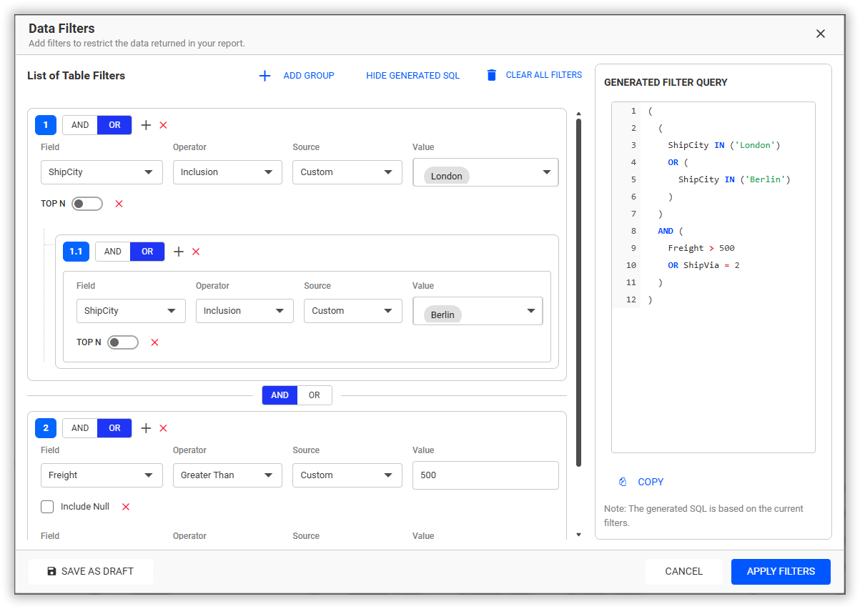Open the Freight field dropdown
Viewport: 860px width, 609px height.
tap(102, 475)
